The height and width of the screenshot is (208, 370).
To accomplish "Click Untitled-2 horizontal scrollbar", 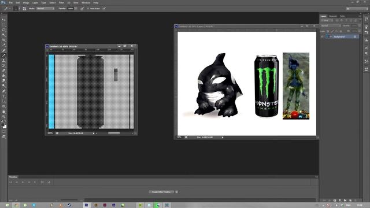I will 114,133.
